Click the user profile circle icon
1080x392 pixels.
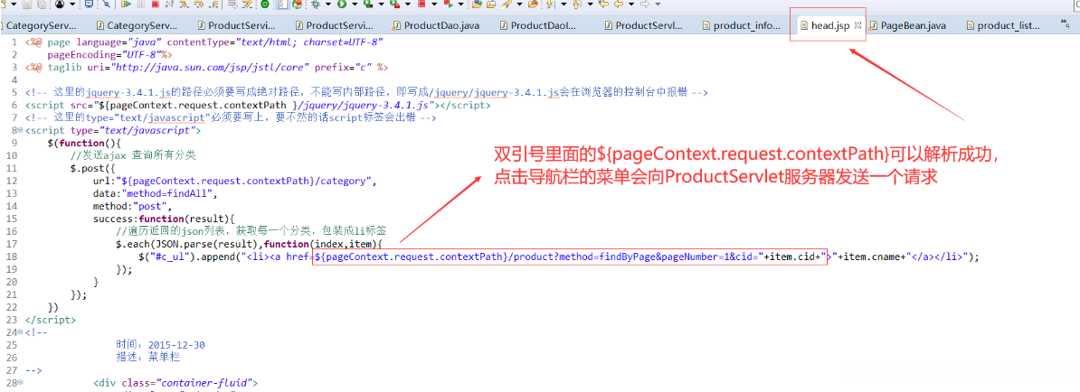(x=60, y=5)
